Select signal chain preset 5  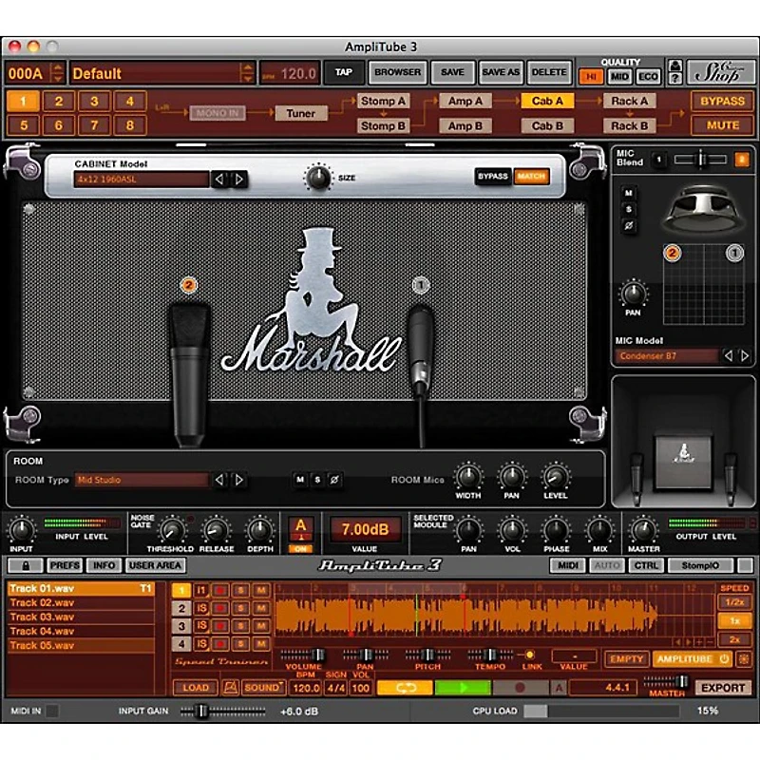(23, 125)
